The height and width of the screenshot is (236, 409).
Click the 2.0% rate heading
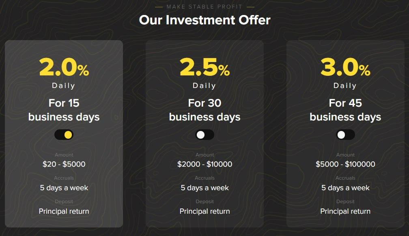[x=64, y=67]
